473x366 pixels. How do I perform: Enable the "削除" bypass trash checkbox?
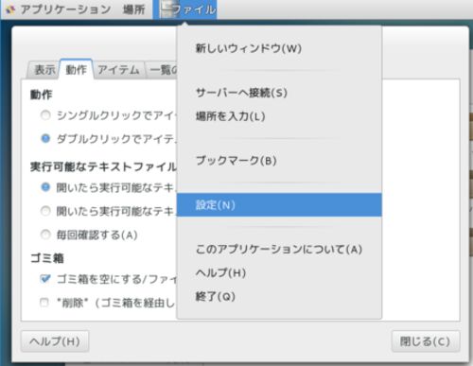click(x=44, y=303)
